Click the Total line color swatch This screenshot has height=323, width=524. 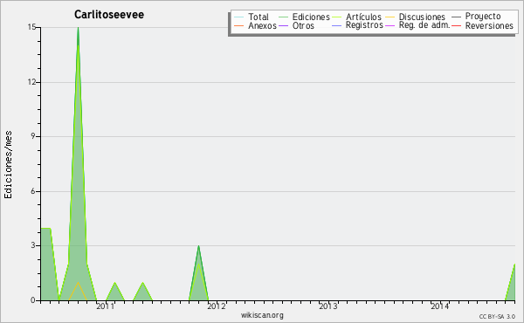tap(238, 17)
